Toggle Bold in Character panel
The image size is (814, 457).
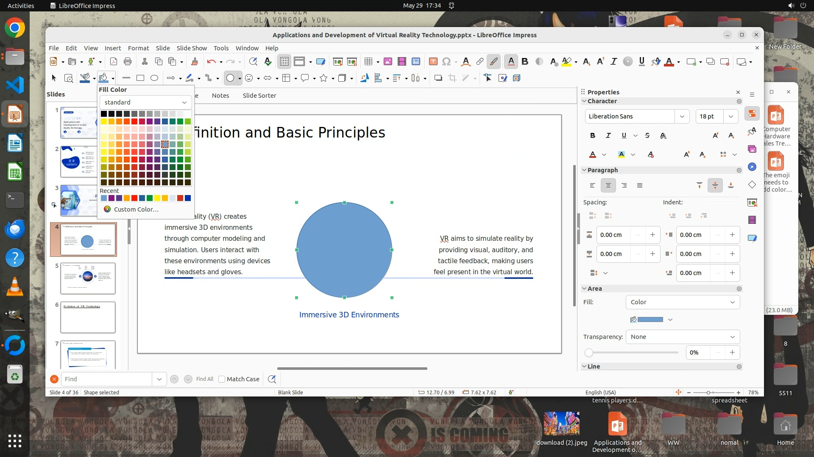(x=592, y=135)
